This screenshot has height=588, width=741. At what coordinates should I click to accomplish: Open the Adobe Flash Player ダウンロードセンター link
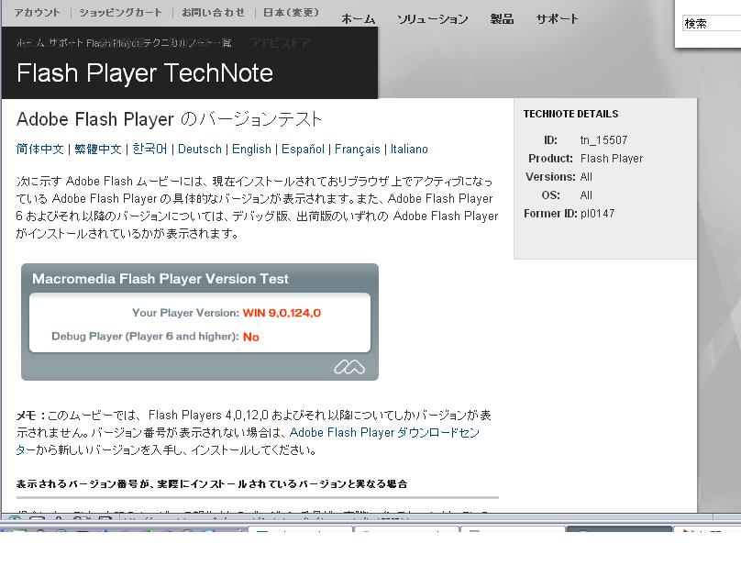(x=384, y=433)
